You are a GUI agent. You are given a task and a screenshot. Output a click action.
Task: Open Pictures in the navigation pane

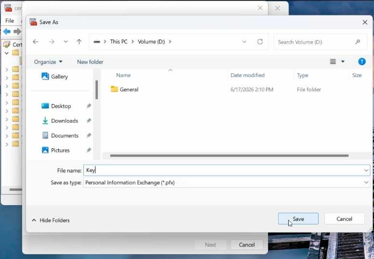[x=56, y=150]
